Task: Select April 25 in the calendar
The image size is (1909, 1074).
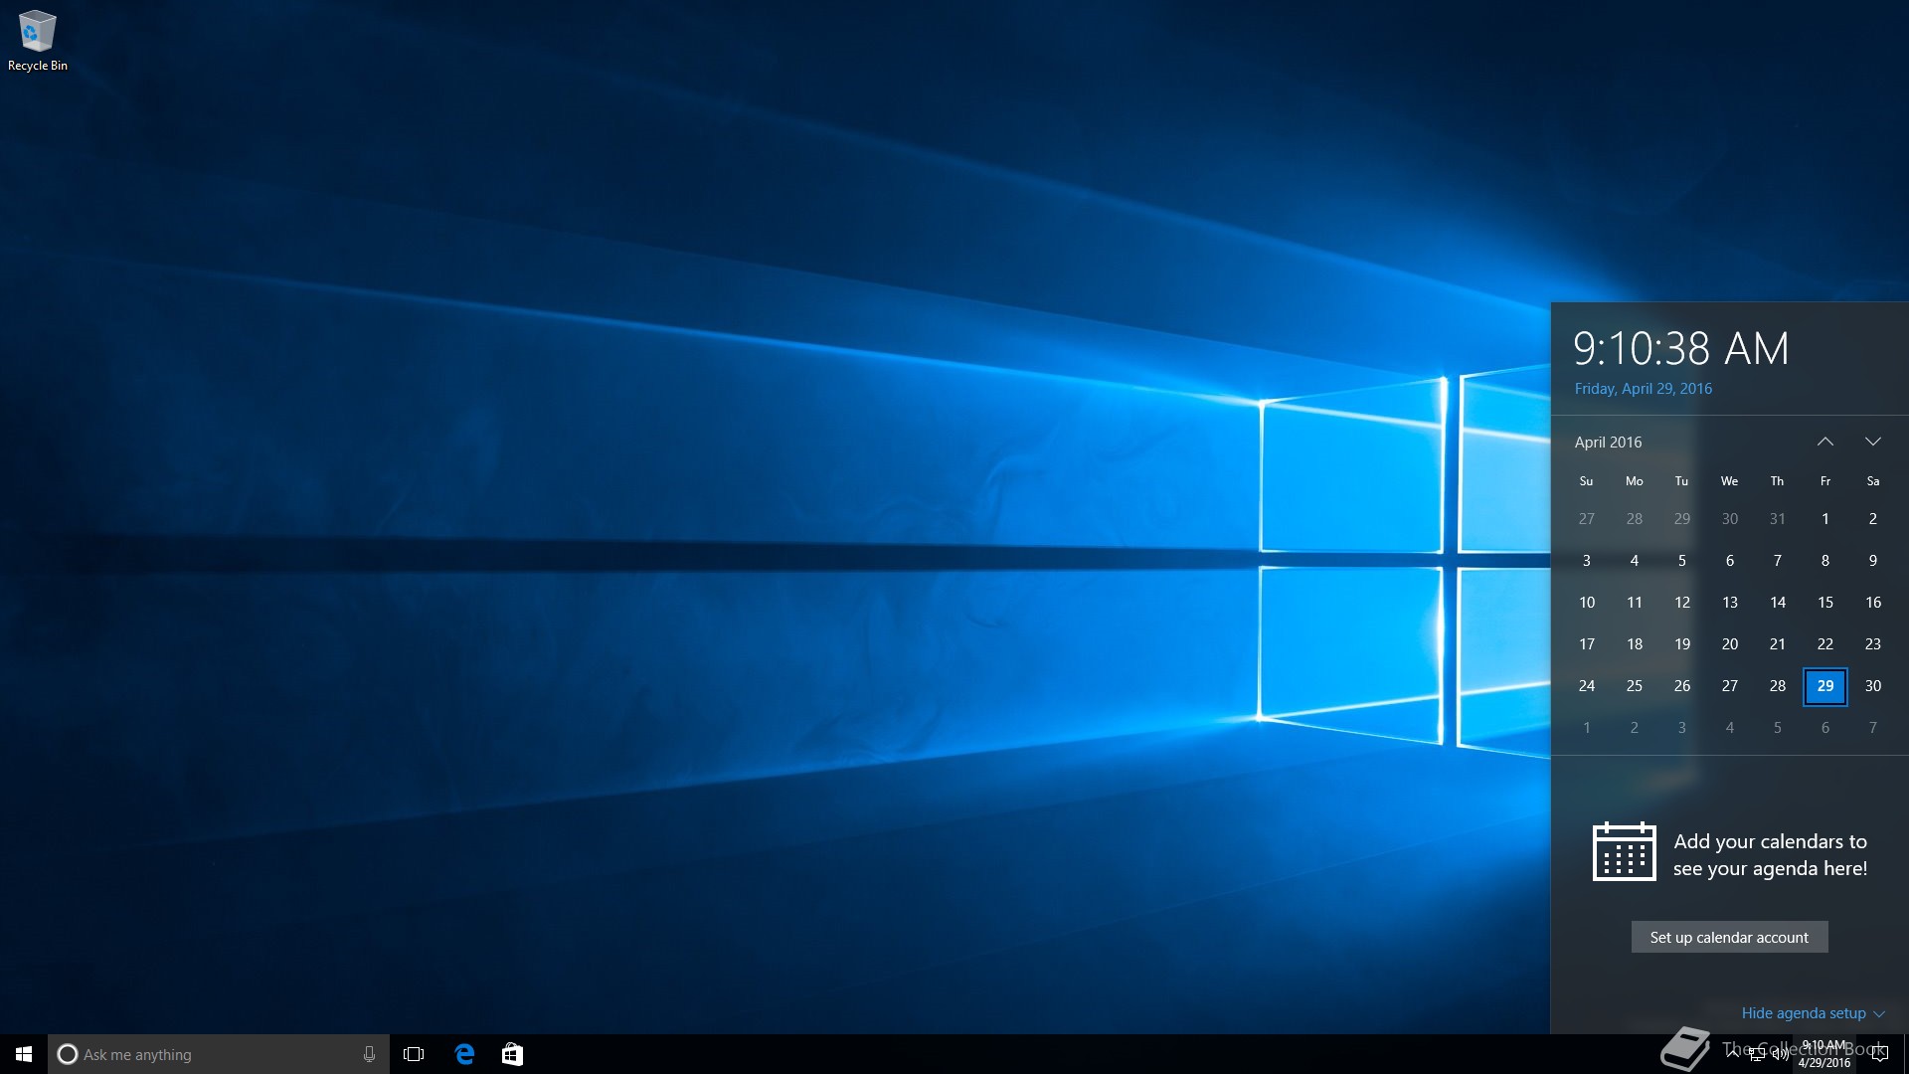Action: coord(1635,686)
